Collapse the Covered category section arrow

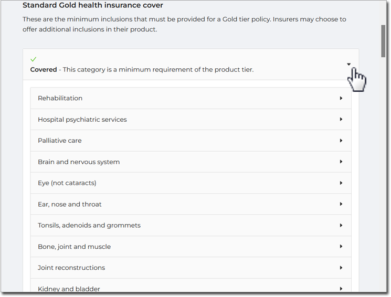pyautogui.click(x=348, y=65)
